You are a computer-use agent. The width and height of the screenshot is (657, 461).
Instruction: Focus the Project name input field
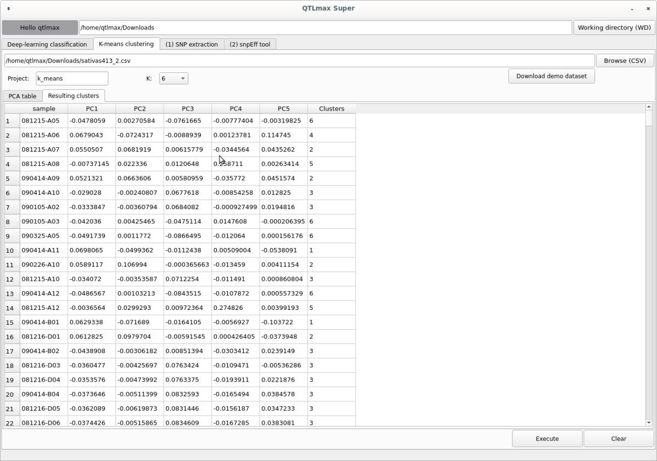pos(72,79)
